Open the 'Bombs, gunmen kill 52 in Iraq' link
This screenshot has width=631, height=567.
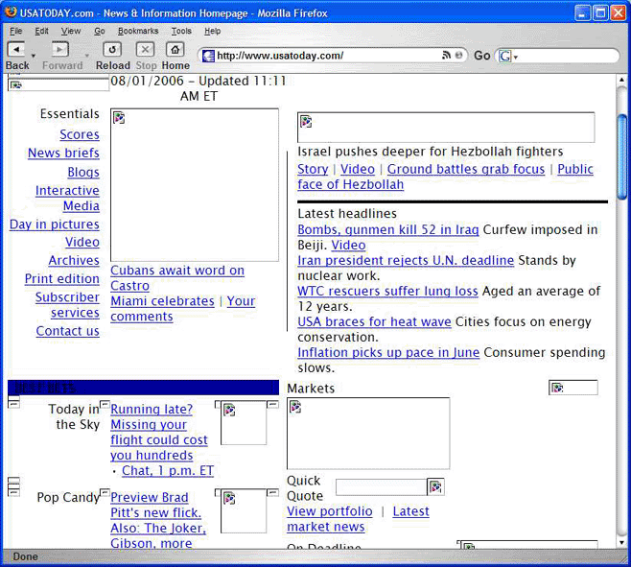coord(387,230)
